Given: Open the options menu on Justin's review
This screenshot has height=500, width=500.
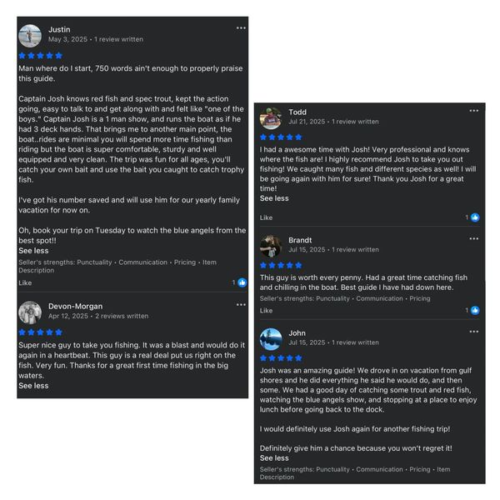Looking at the screenshot, I should [x=241, y=28].
